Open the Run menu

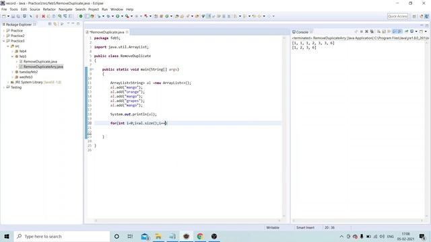105,9
